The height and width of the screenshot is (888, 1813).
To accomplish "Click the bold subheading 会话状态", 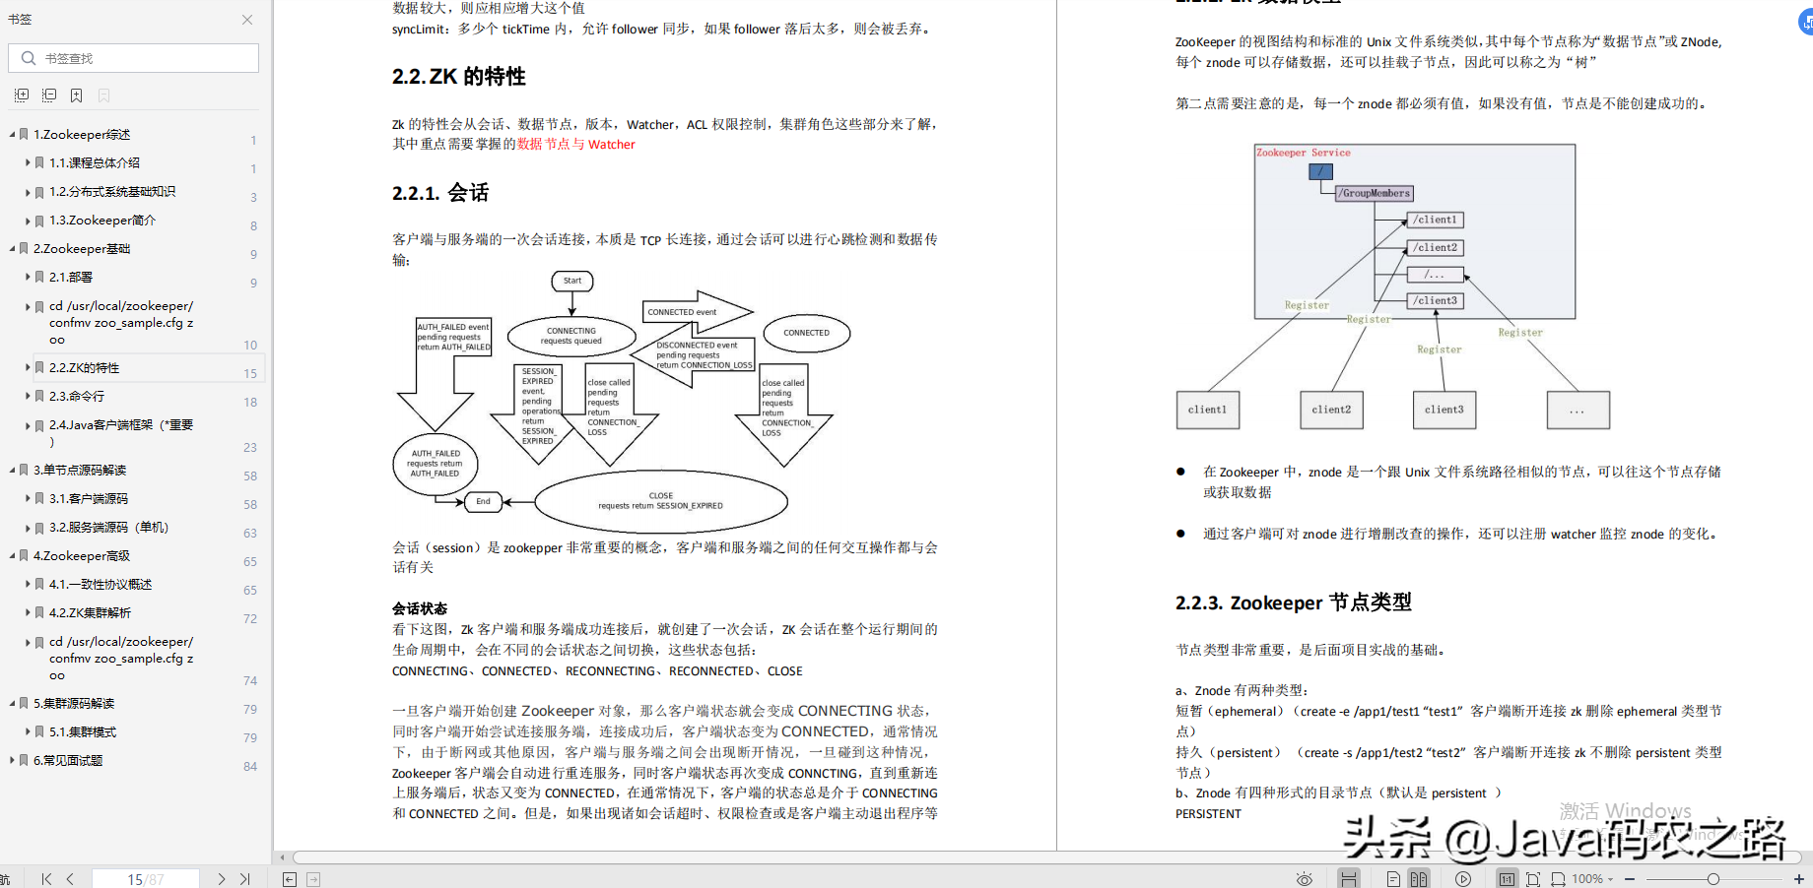I will tap(420, 608).
